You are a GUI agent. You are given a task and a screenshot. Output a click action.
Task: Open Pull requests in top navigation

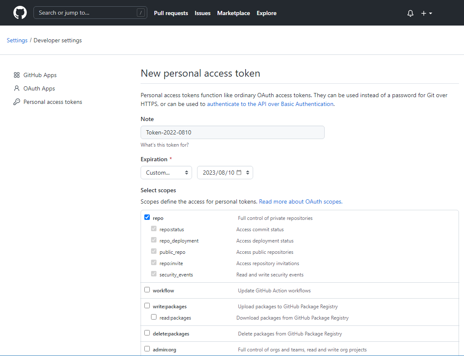(x=171, y=13)
